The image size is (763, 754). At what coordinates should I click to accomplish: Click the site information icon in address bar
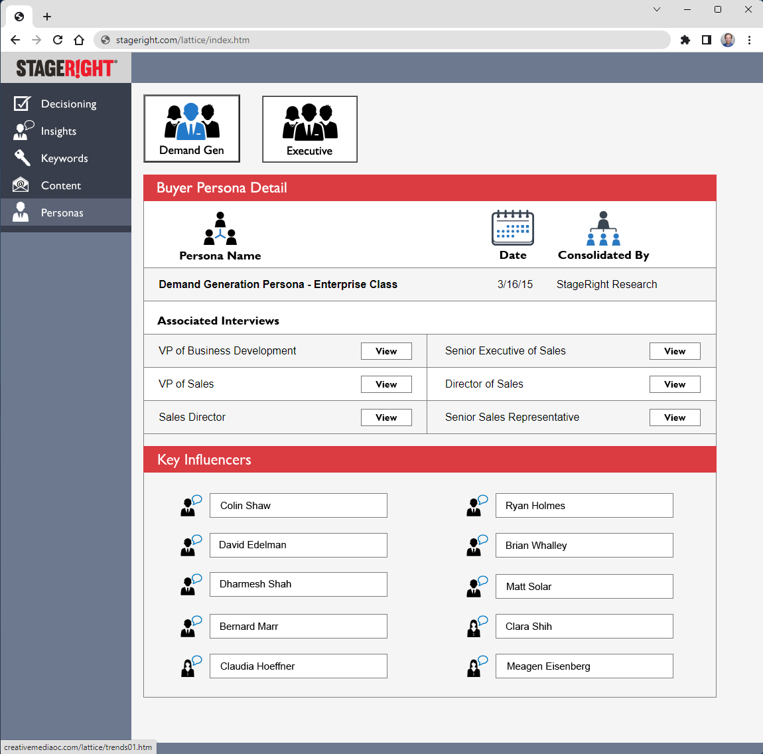pyautogui.click(x=105, y=40)
